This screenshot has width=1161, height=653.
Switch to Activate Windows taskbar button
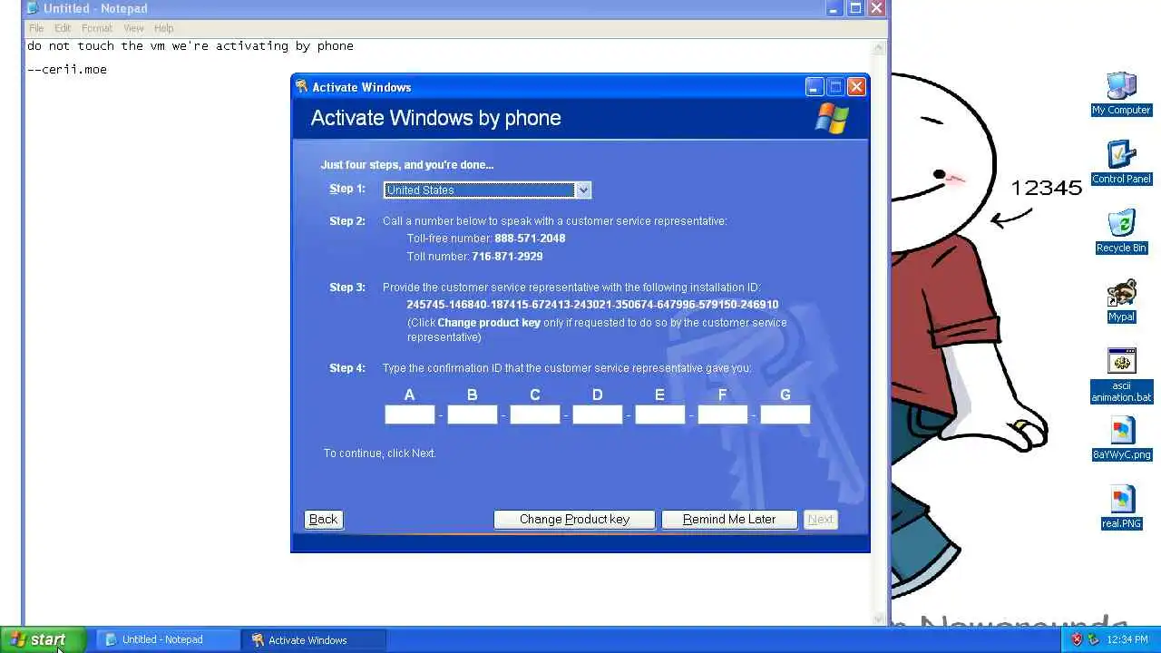(x=314, y=639)
